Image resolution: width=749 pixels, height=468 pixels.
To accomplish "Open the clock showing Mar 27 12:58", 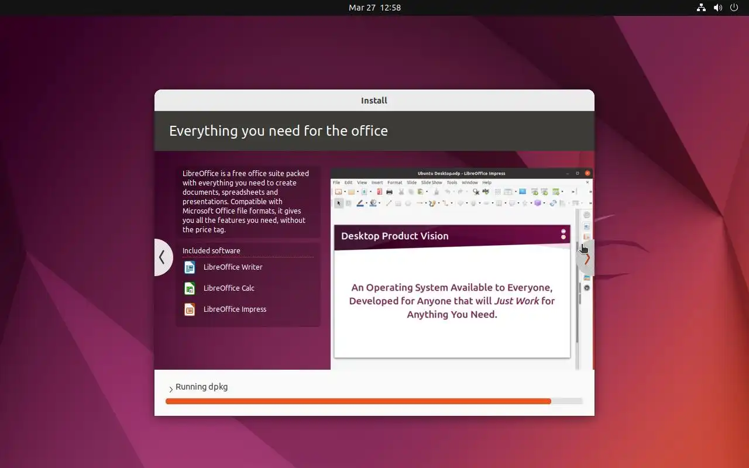I will click(374, 8).
